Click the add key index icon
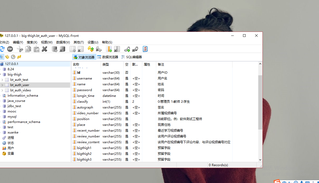The width and height of the screenshot is (319, 183). [x=91, y=49]
